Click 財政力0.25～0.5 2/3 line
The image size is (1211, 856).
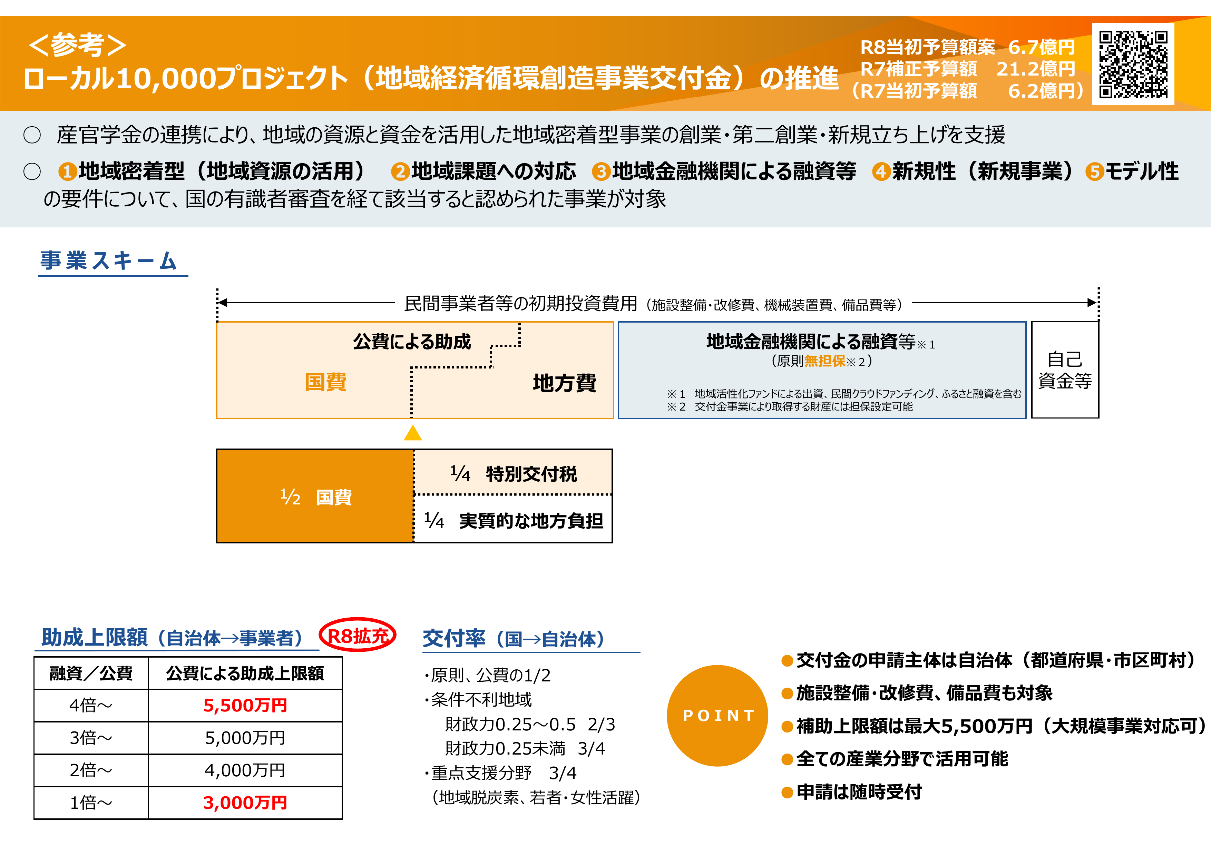click(530, 724)
